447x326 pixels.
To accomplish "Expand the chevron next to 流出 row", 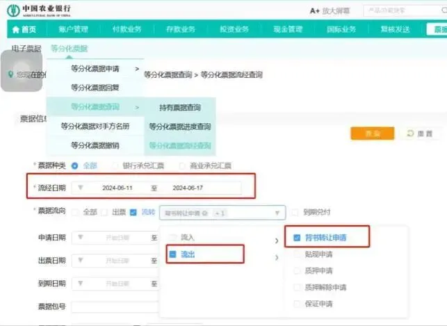I will pyautogui.click(x=277, y=258).
